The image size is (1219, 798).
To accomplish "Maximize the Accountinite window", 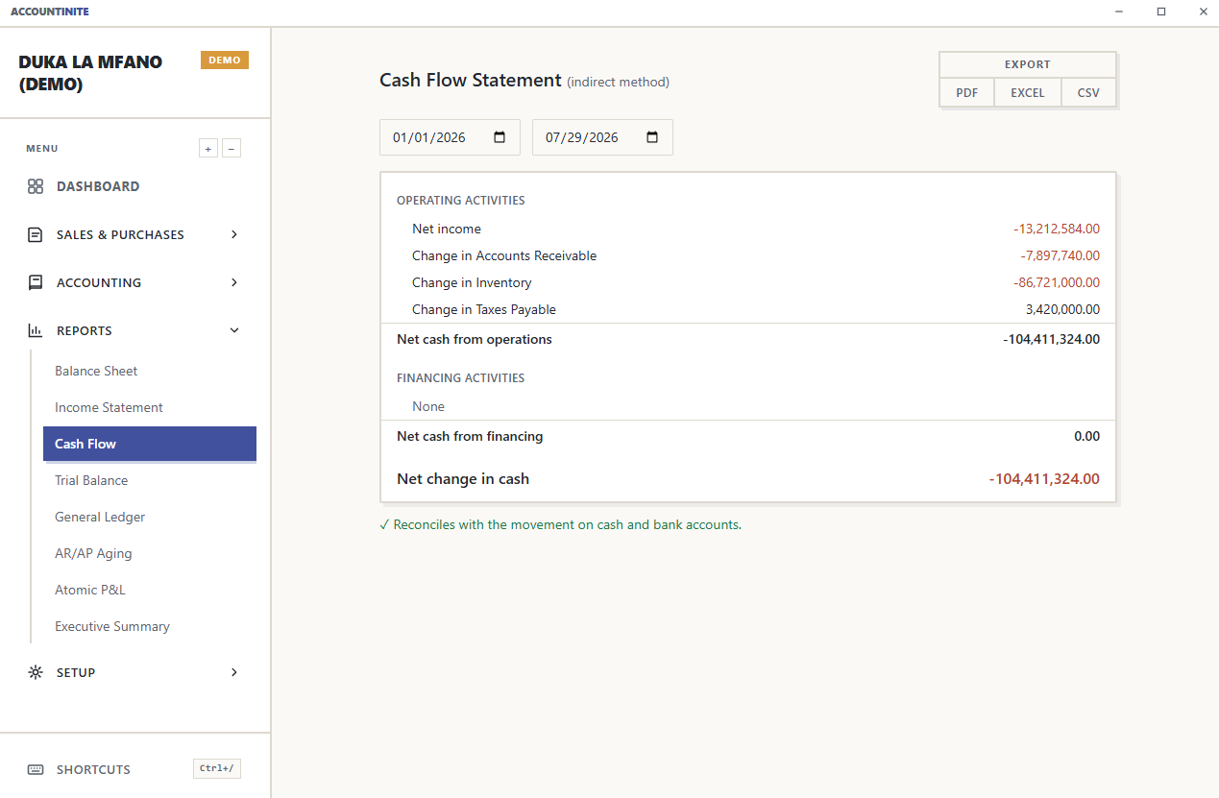I will 1161,12.
